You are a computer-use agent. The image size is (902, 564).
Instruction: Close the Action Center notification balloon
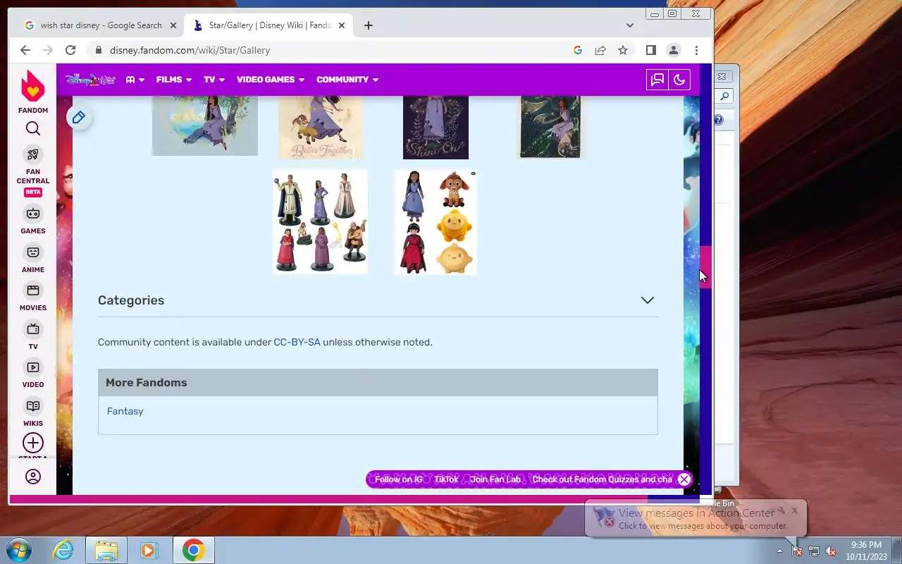(794, 510)
